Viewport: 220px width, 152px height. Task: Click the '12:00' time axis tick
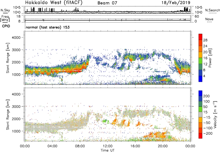[x=108, y=146]
